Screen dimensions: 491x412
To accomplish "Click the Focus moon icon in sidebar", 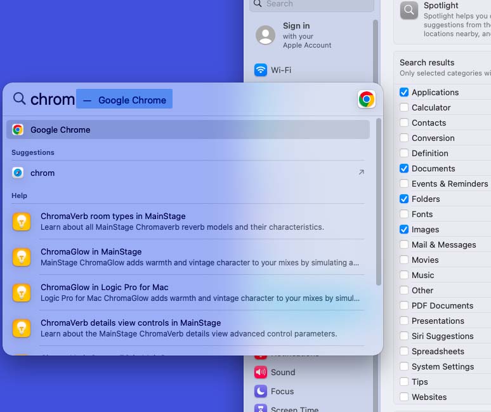I will pos(261,391).
